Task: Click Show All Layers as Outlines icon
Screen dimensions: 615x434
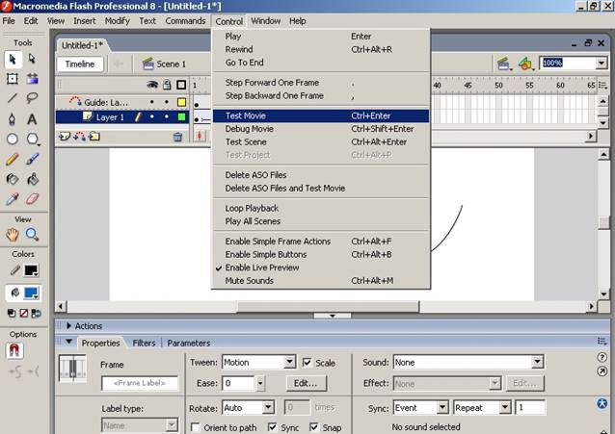Action: (x=181, y=85)
